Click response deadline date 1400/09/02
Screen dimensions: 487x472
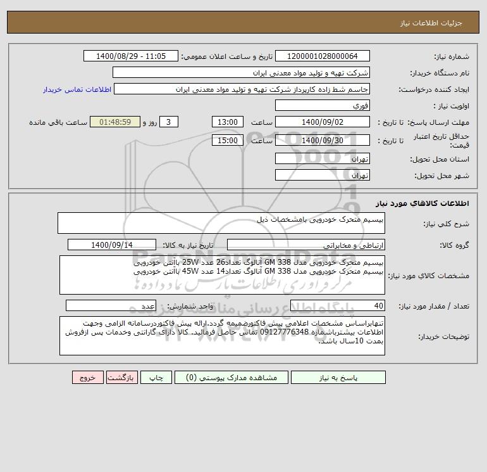(x=323, y=122)
